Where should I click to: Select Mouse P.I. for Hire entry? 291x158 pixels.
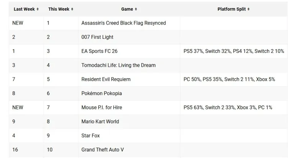click(102, 107)
